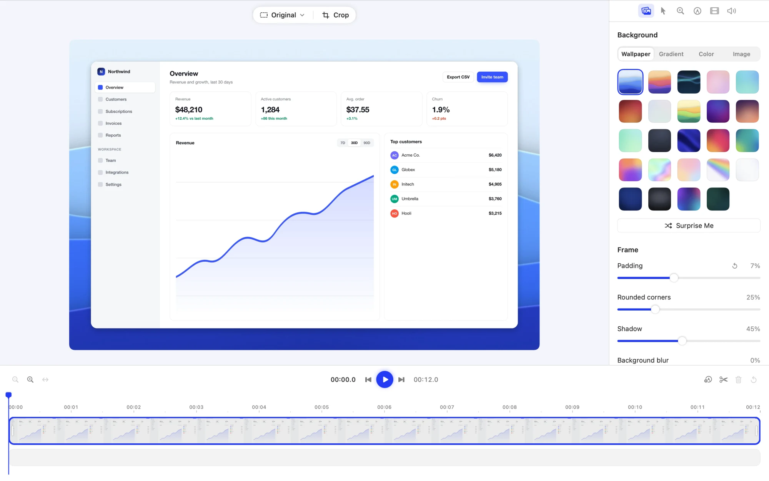Switch to the Color tab
The width and height of the screenshot is (769, 481).
(706, 54)
